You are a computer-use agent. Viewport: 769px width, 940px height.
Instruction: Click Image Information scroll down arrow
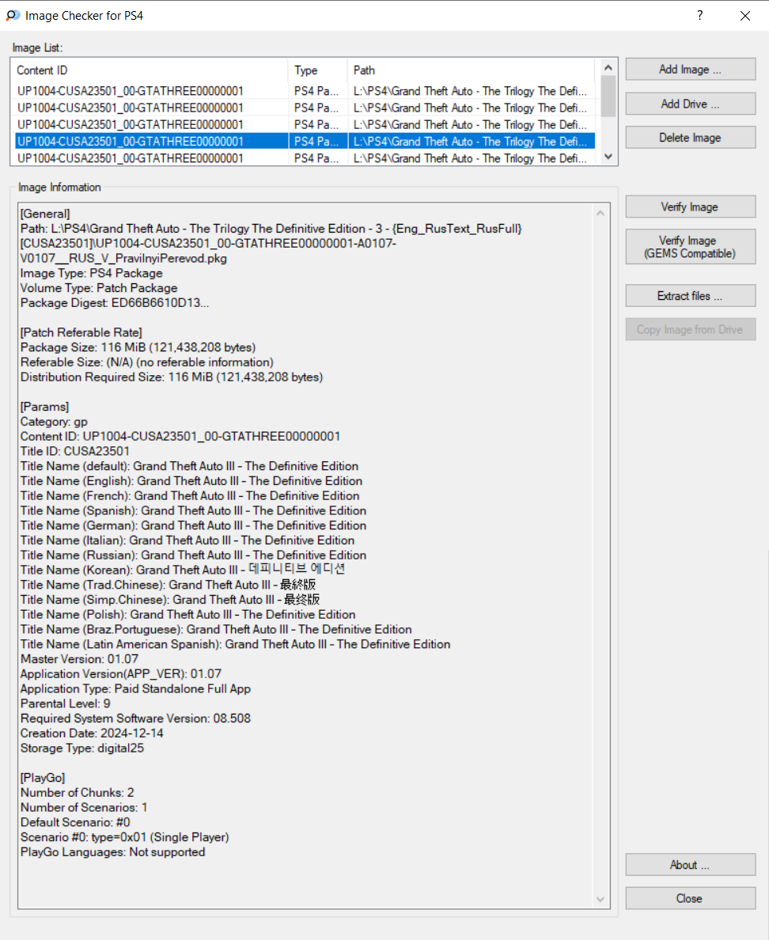[600, 899]
